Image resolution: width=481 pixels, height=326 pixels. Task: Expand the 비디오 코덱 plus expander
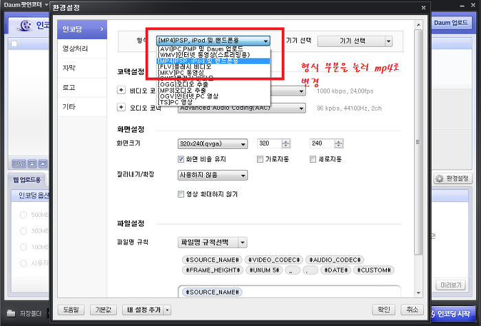121,90
